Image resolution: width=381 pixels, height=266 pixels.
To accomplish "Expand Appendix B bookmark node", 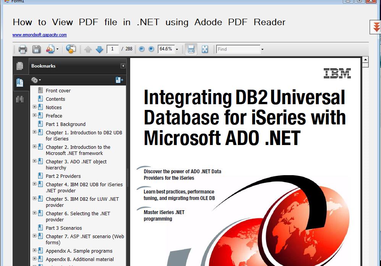I will pos(34,258).
